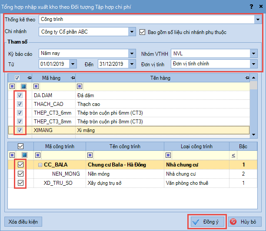Select the NEN_MONG project code cell
The image size is (266, 231).
pos(60,174)
